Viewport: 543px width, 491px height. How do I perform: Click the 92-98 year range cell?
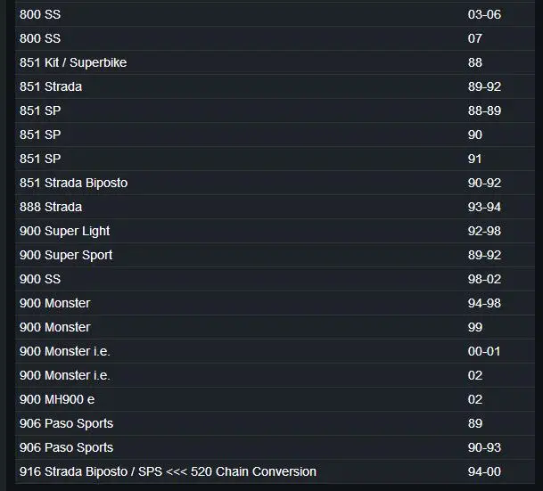484,231
